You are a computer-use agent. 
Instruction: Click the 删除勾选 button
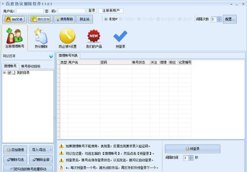(x=15, y=160)
